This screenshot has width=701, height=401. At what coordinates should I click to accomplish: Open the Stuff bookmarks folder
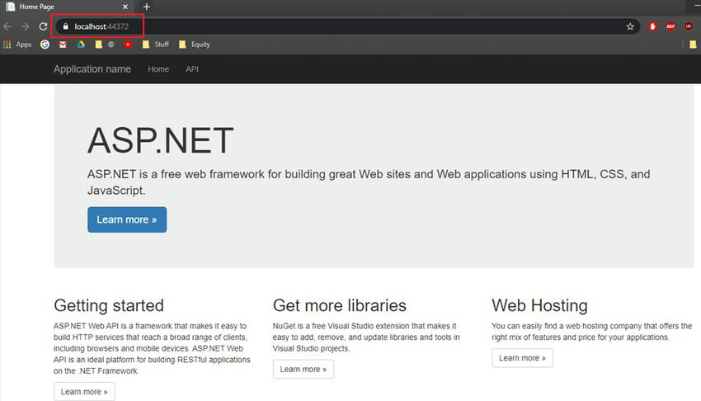pyautogui.click(x=155, y=45)
